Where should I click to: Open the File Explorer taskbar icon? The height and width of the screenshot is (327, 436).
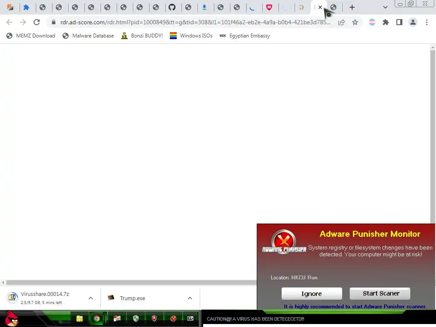(80, 318)
